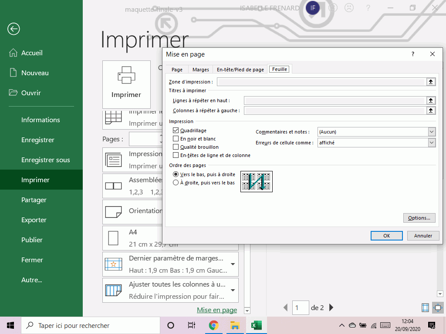This screenshot has height=334, width=446.
Task: Uncheck the Quadrillage checkbox
Action: [176, 130]
